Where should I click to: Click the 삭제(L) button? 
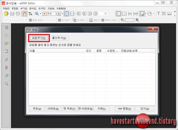pyautogui.click(x=101, y=109)
